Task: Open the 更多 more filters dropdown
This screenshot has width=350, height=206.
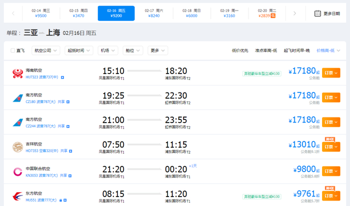Action: tap(157, 50)
